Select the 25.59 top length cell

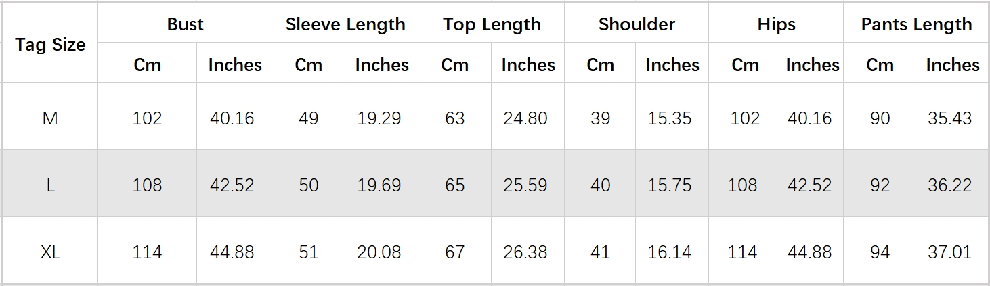coord(525,185)
